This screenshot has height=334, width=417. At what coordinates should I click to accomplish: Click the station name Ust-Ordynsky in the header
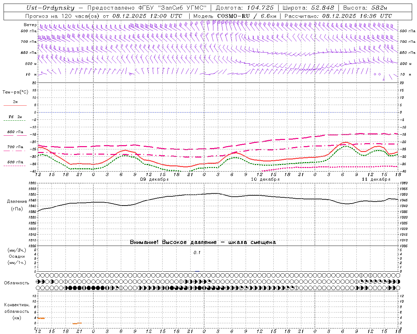(x=50, y=8)
